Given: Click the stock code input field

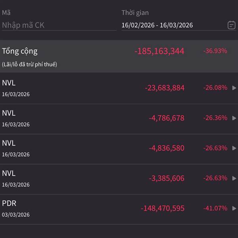Looking at the screenshot, I should click(59, 25).
